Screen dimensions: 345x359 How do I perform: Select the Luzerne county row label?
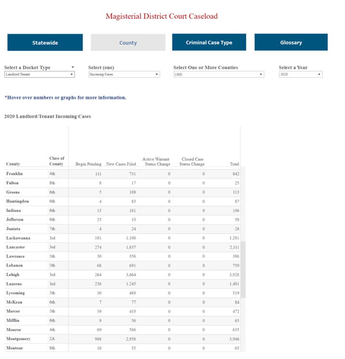14,284
